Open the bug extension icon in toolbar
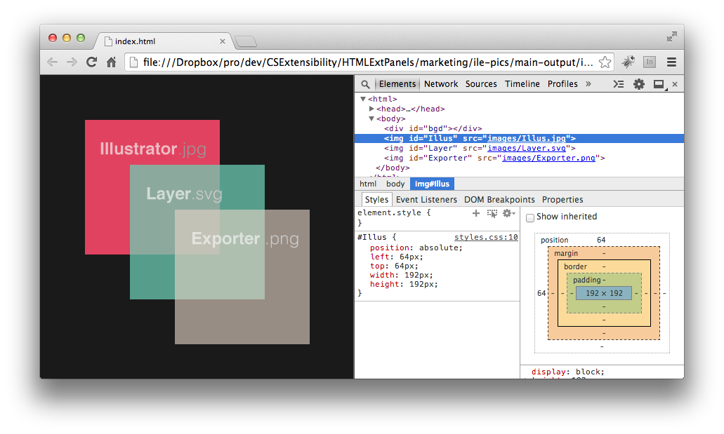Image resolution: width=724 pixels, height=434 pixels. (x=628, y=62)
